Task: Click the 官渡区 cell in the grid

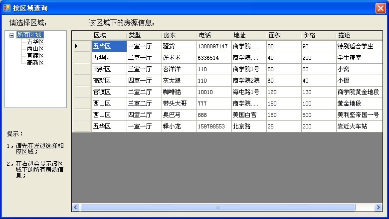Action: click(109, 92)
